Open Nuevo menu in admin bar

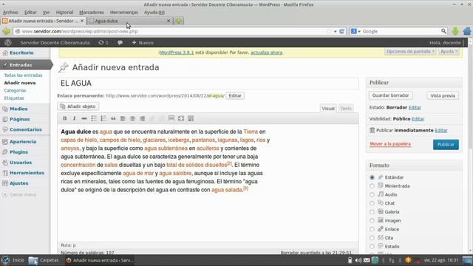pyautogui.click(x=143, y=43)
